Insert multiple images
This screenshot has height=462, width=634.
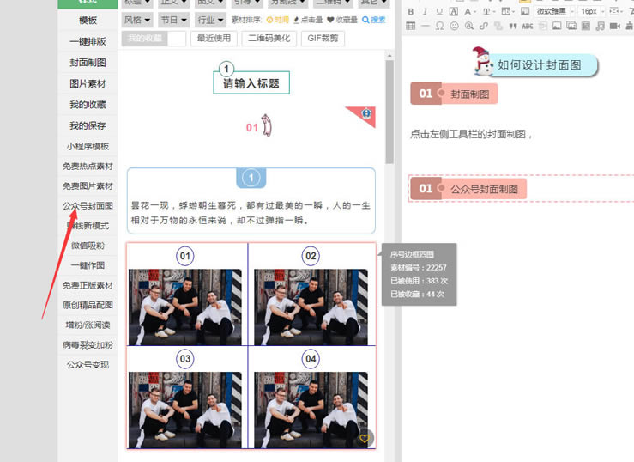point(571,27)
